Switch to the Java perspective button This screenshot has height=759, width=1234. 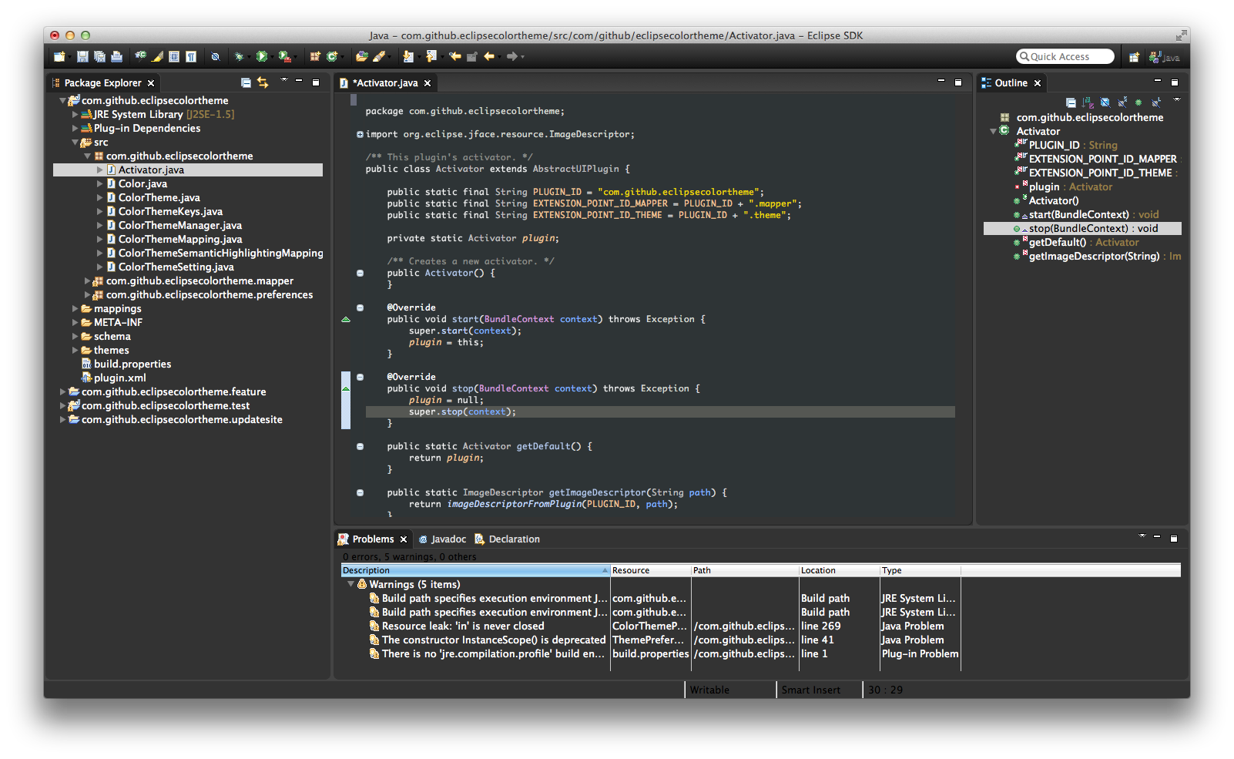[x=1164, y=57]
